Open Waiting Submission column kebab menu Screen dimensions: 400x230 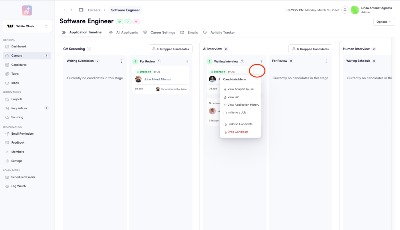[121, 61]
